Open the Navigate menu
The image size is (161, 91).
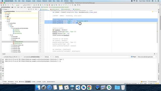pos(28,1)
